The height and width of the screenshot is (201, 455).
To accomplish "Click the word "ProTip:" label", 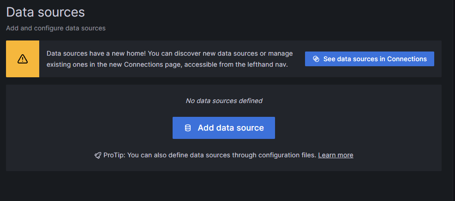I will pos(114,155).
